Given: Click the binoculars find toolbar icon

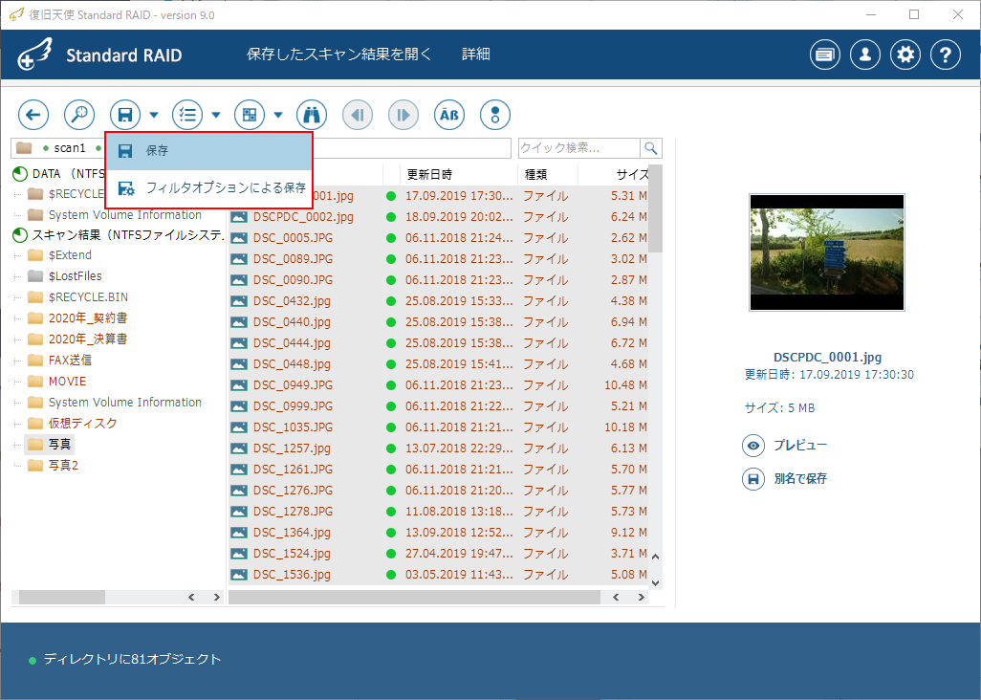Looking at the screenshot, I should click(x=312, y=115).
